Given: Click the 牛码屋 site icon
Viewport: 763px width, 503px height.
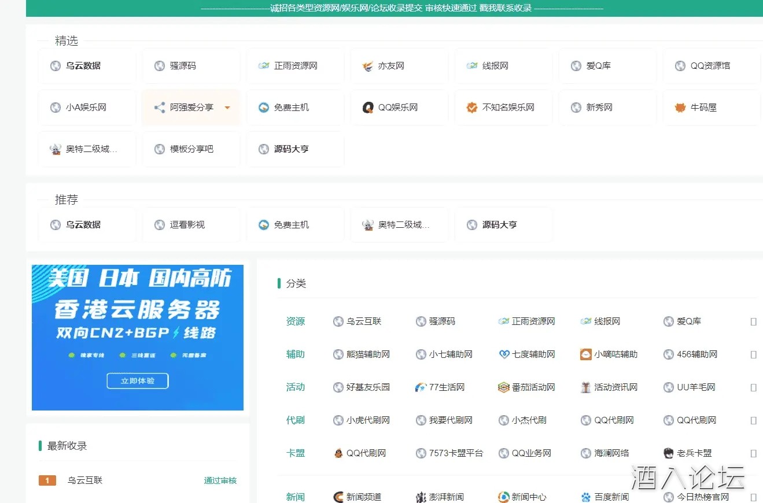Looking at the screenshot, I should click(x=680, y=108).
